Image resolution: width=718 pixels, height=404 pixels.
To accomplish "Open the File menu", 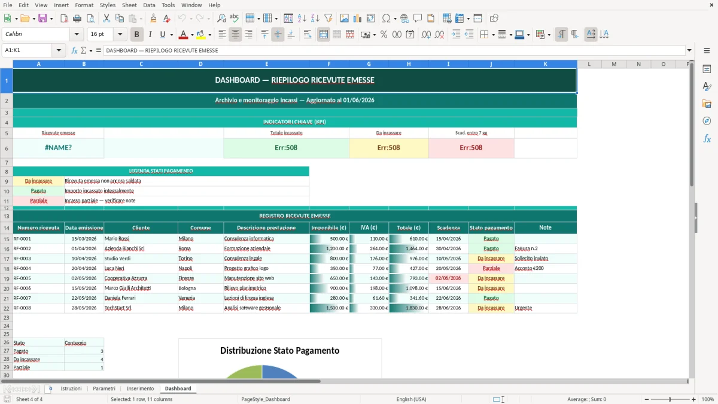I will pos(8,5).
